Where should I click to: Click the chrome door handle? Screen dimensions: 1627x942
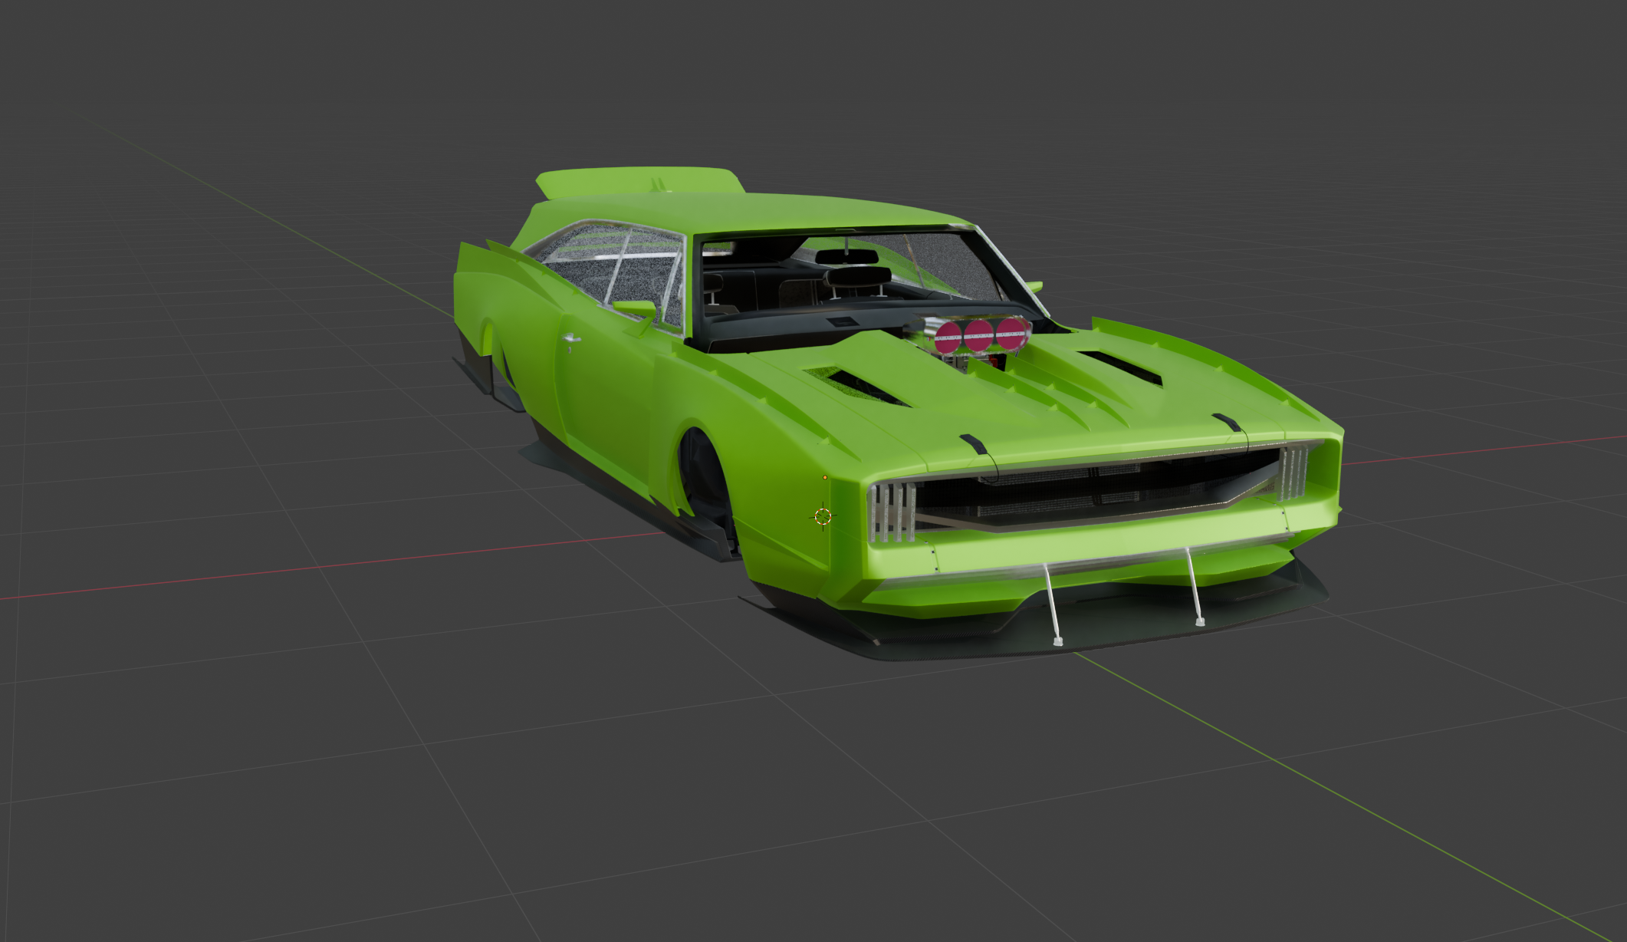point(571,338)
